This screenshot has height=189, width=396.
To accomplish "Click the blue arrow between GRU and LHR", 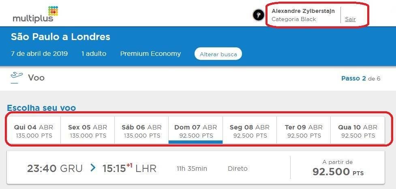I will click(x=93, y=168).
